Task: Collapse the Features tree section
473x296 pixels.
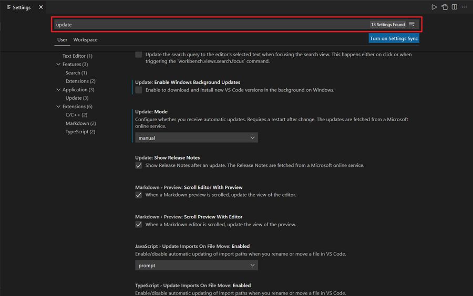Action: [x=58, y=65]
